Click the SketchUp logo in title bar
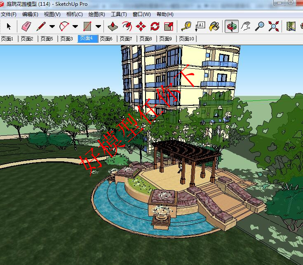 click(2, 4)
